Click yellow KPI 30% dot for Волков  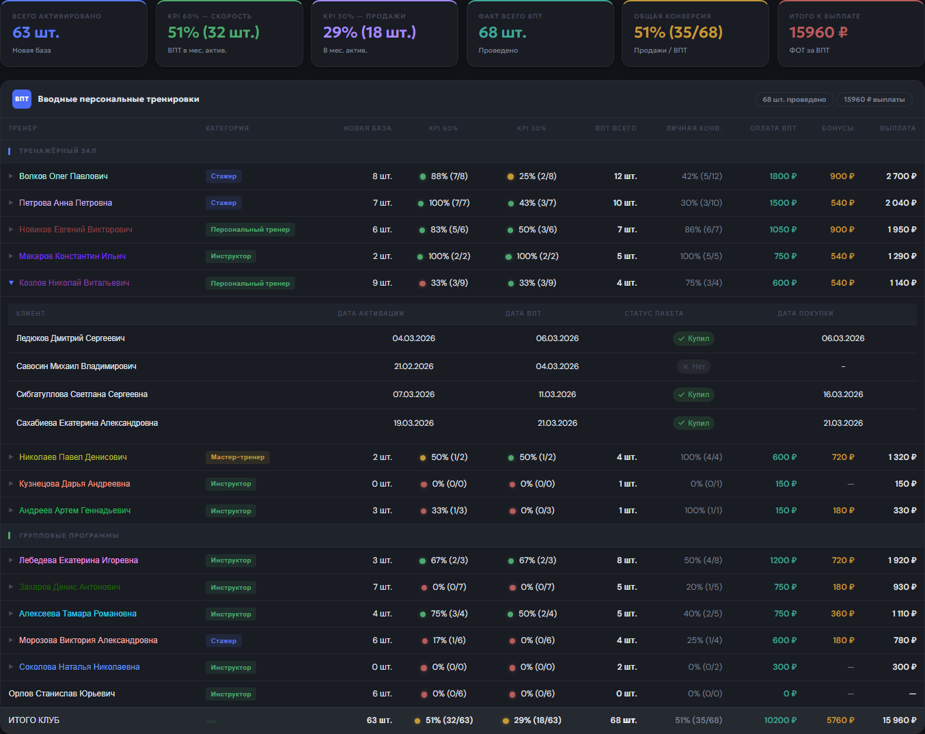point(510,176)
